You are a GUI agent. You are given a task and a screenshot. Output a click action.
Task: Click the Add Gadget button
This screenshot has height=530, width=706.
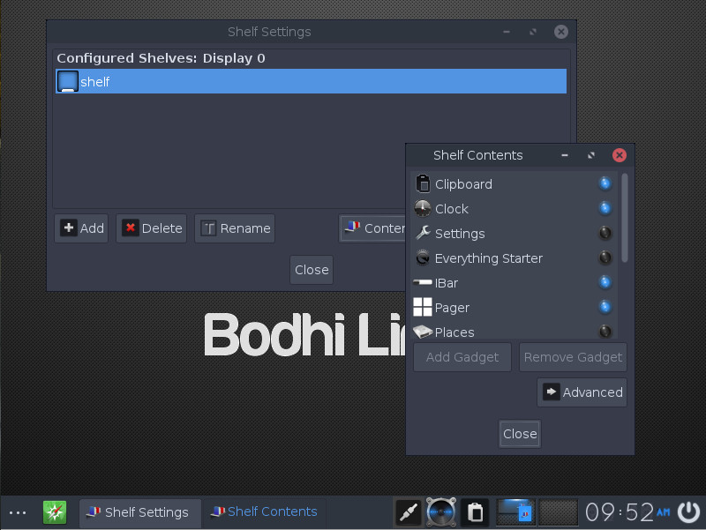coord(462,357)
